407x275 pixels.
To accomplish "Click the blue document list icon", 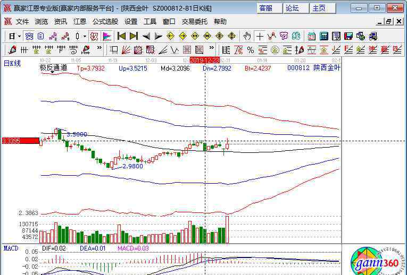I will click(41, 36).
